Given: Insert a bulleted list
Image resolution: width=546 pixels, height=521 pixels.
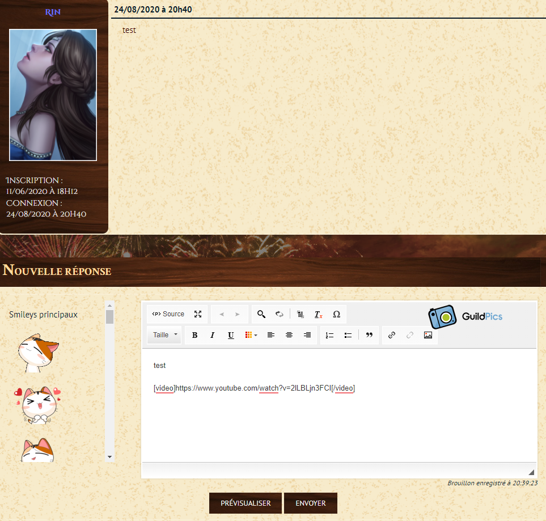Looking at the screenshot, I should (348, 335).
